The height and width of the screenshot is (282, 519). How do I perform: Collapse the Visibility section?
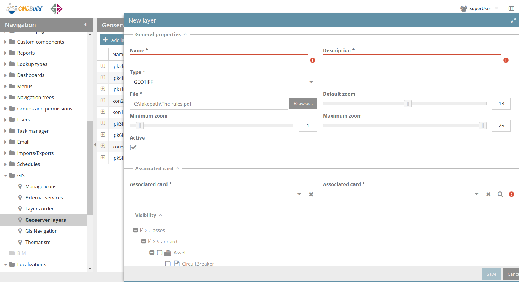(x=160, y=215)
